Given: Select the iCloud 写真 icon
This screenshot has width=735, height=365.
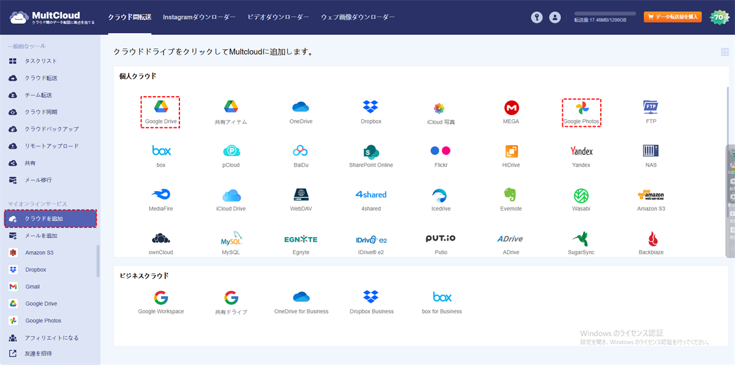Looking at the screenshot, I should (x=441, y=113).
